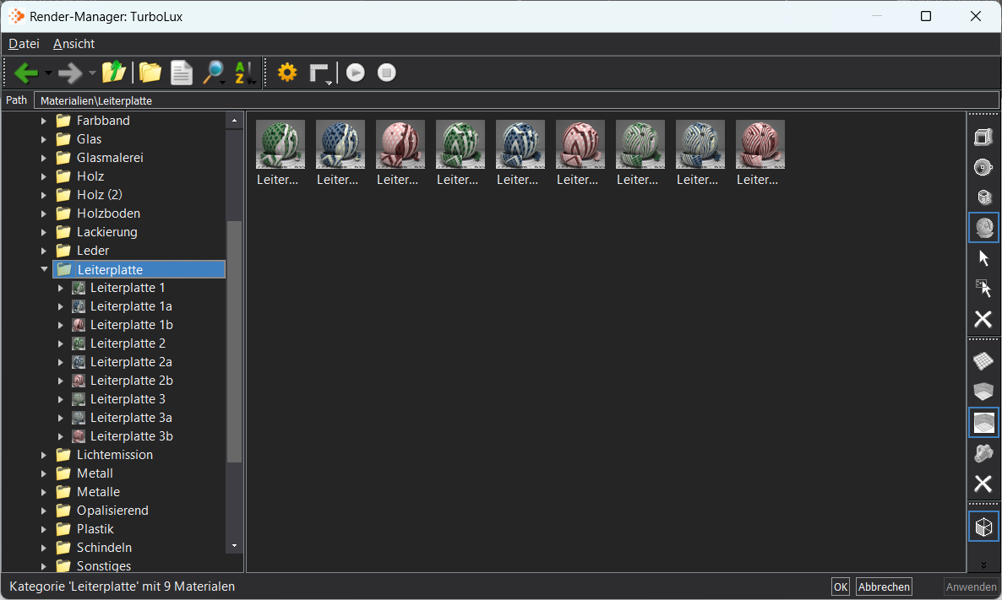The height and width of the screenshot is (600, 1002).
Task: Expand the Holzboden folder
Action: [x=44, y=214]
